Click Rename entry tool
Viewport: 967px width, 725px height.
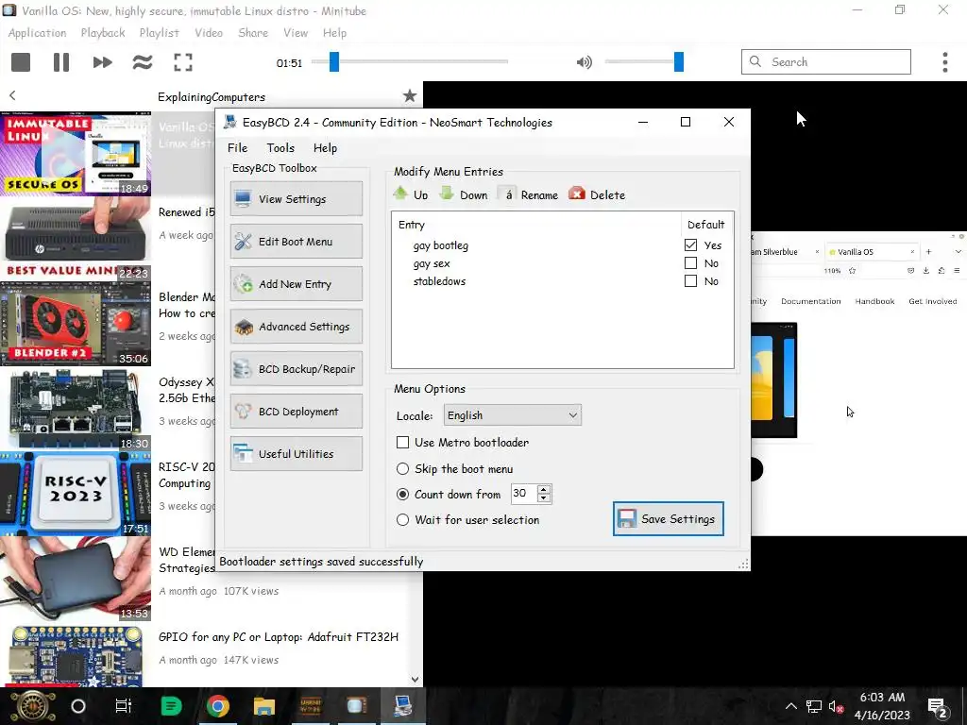(529, 194)
